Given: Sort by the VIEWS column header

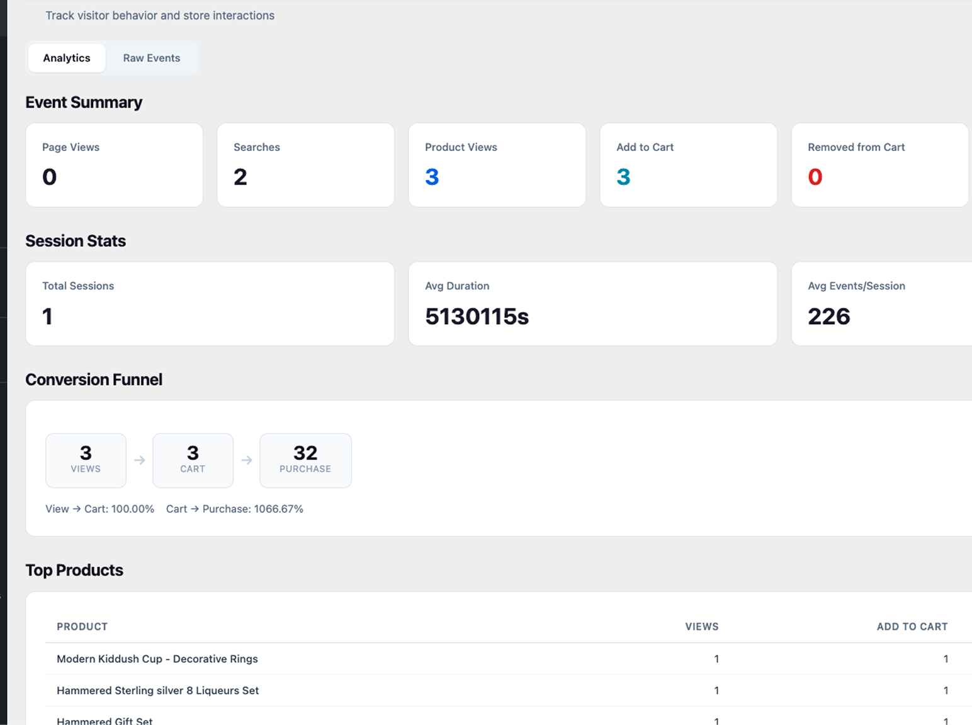Looking at the screenshot, I should (x=701, y=626).
